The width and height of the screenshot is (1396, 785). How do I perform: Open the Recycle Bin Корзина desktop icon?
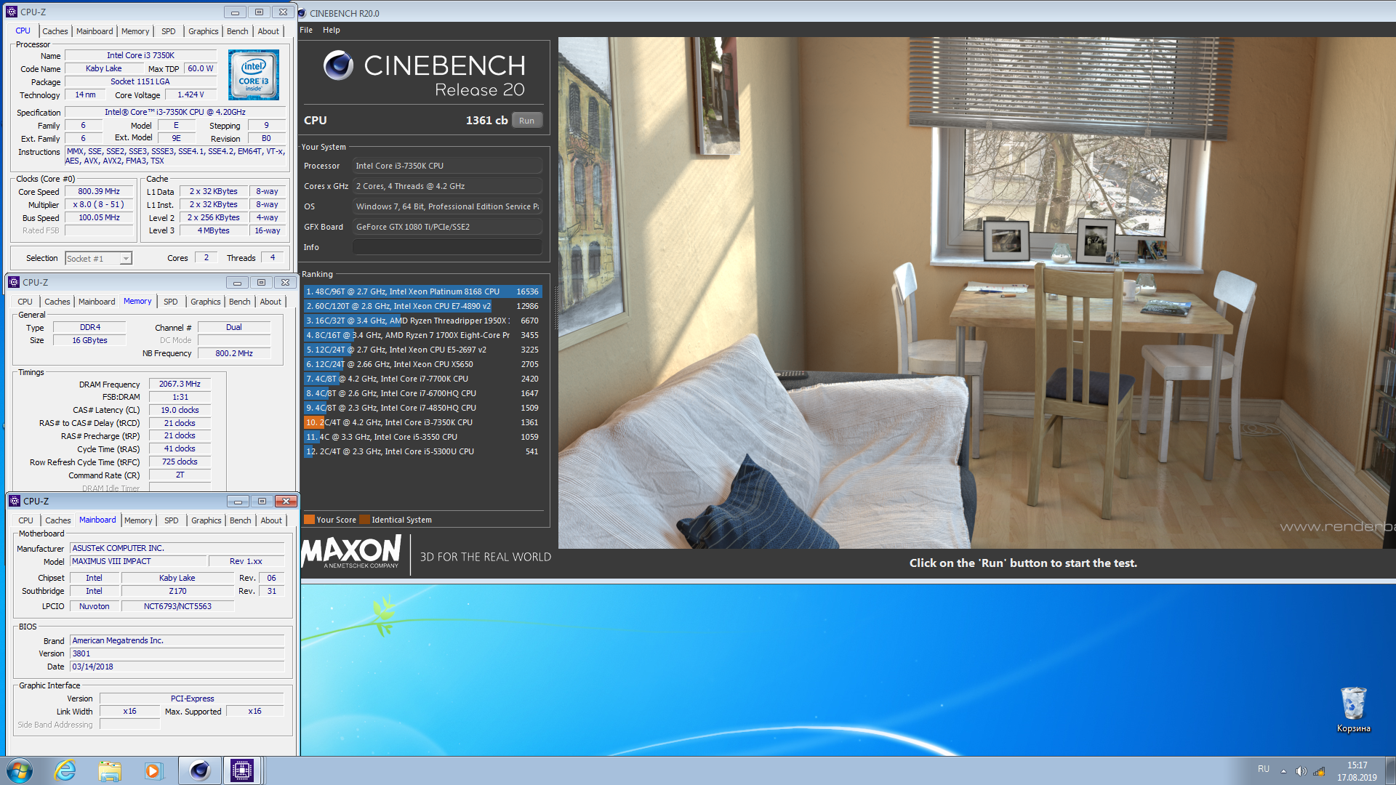click(1353, 709)
